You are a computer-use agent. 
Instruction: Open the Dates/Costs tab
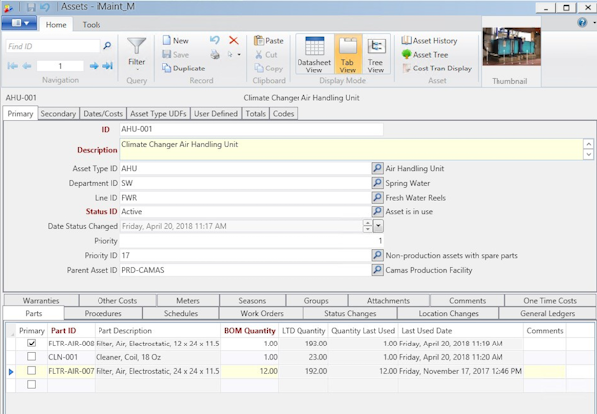click(x=103, y=114)
